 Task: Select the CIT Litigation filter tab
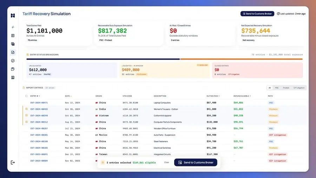299,88
